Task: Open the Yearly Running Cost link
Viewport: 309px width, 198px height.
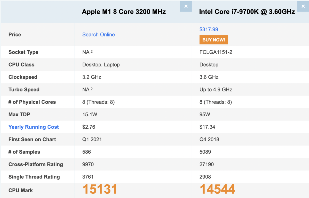Action: tap(33, 127)
